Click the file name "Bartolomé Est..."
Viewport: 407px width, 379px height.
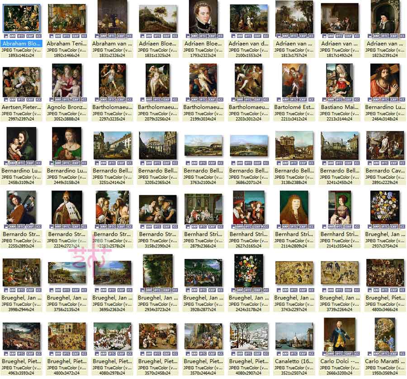click(294, 107)
